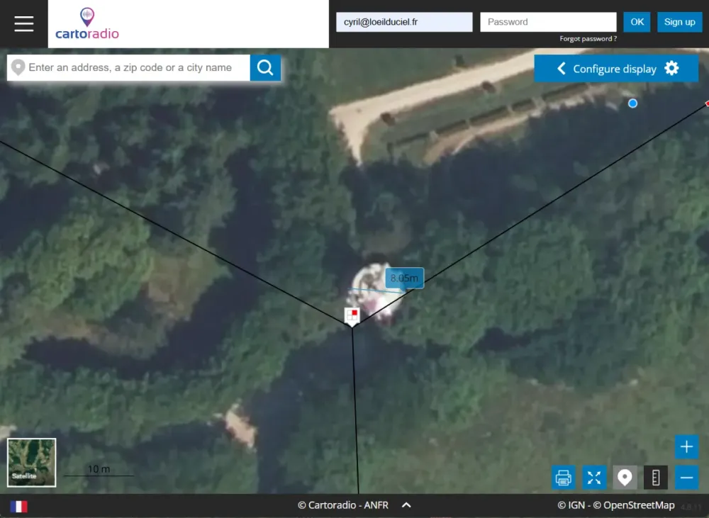Focus the Password input field

[548, 22]
